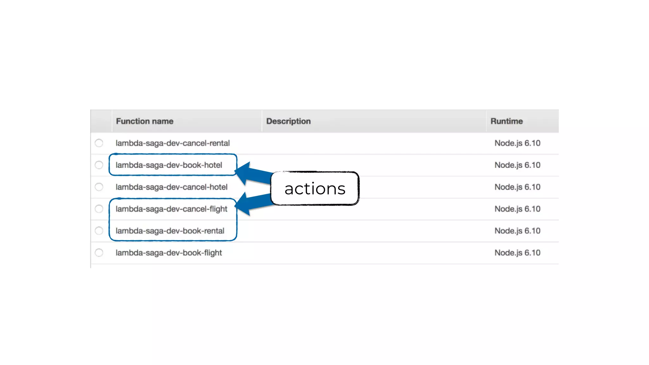Open the lambda-saga-dev-cancel-flight function
This screenshot has height=365, width=649.
tap(171, 209)
